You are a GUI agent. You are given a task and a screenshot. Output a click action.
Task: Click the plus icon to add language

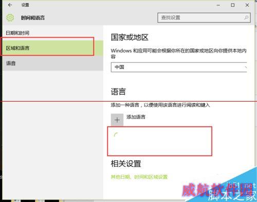coord(117,120)
